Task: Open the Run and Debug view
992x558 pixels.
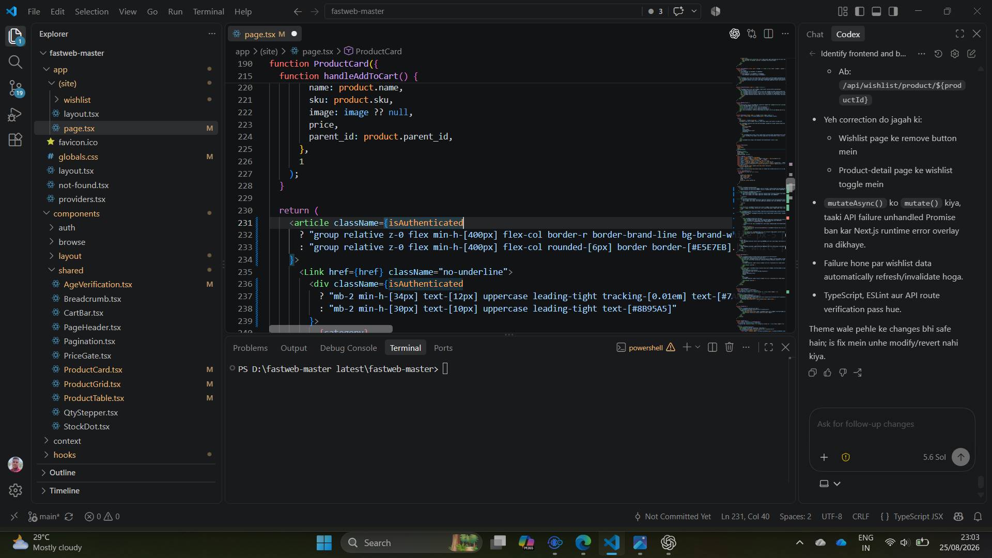Action: [15, 114]
